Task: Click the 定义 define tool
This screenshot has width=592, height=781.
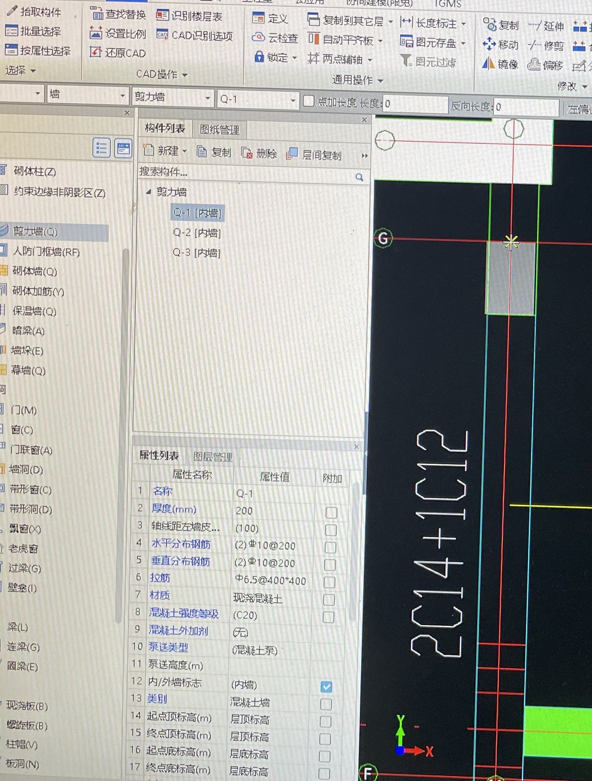Action: pos(270,18)
